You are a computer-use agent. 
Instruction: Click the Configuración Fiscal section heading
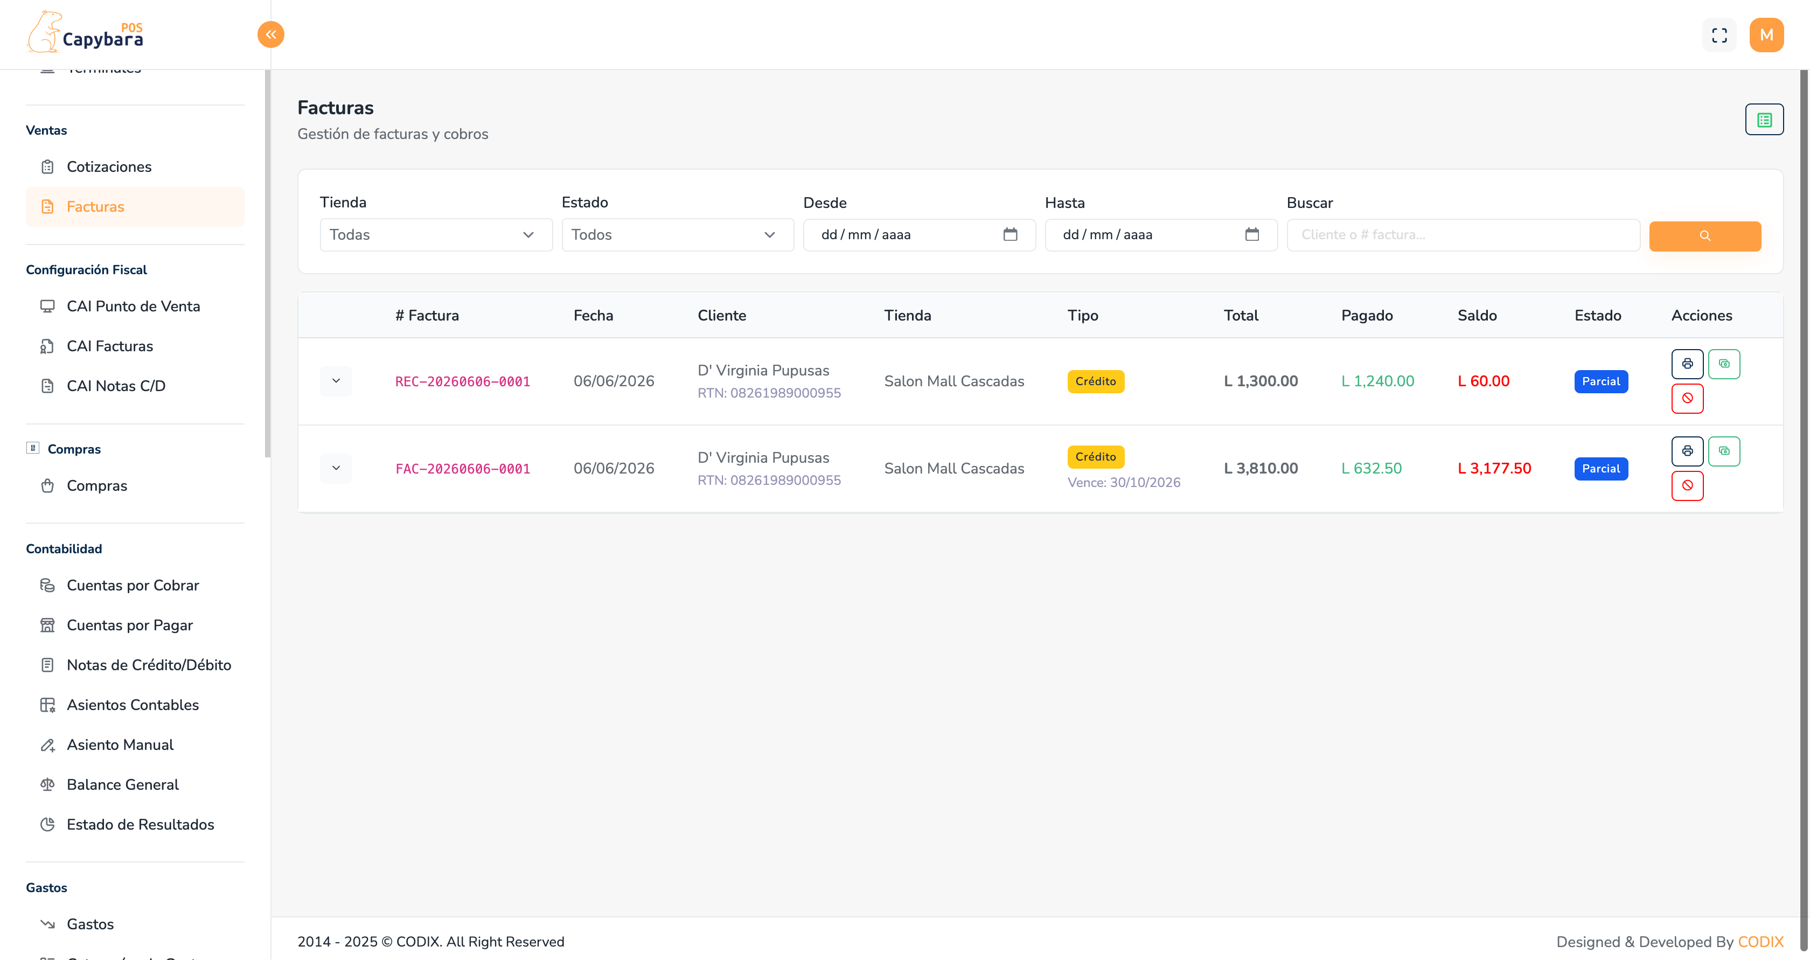[86, 270]
